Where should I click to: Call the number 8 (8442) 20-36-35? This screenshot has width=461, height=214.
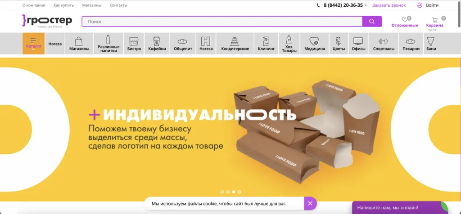pos(343,5)
